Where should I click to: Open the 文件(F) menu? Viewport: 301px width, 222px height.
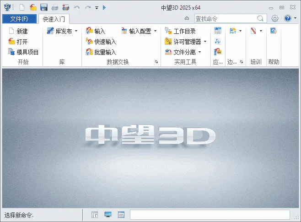(x=19, y=19)
